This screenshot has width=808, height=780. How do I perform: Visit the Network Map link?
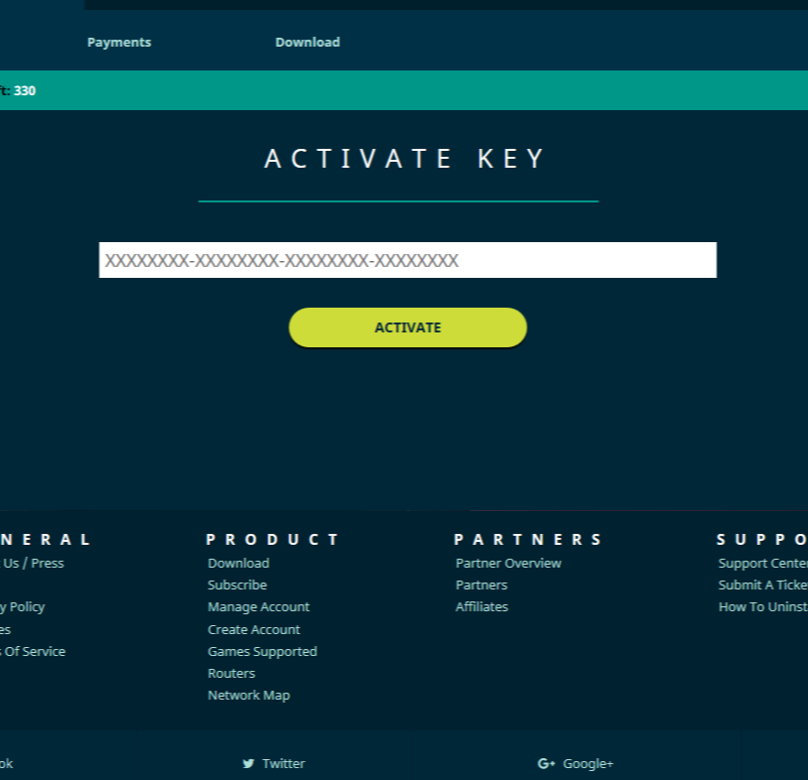248,695
